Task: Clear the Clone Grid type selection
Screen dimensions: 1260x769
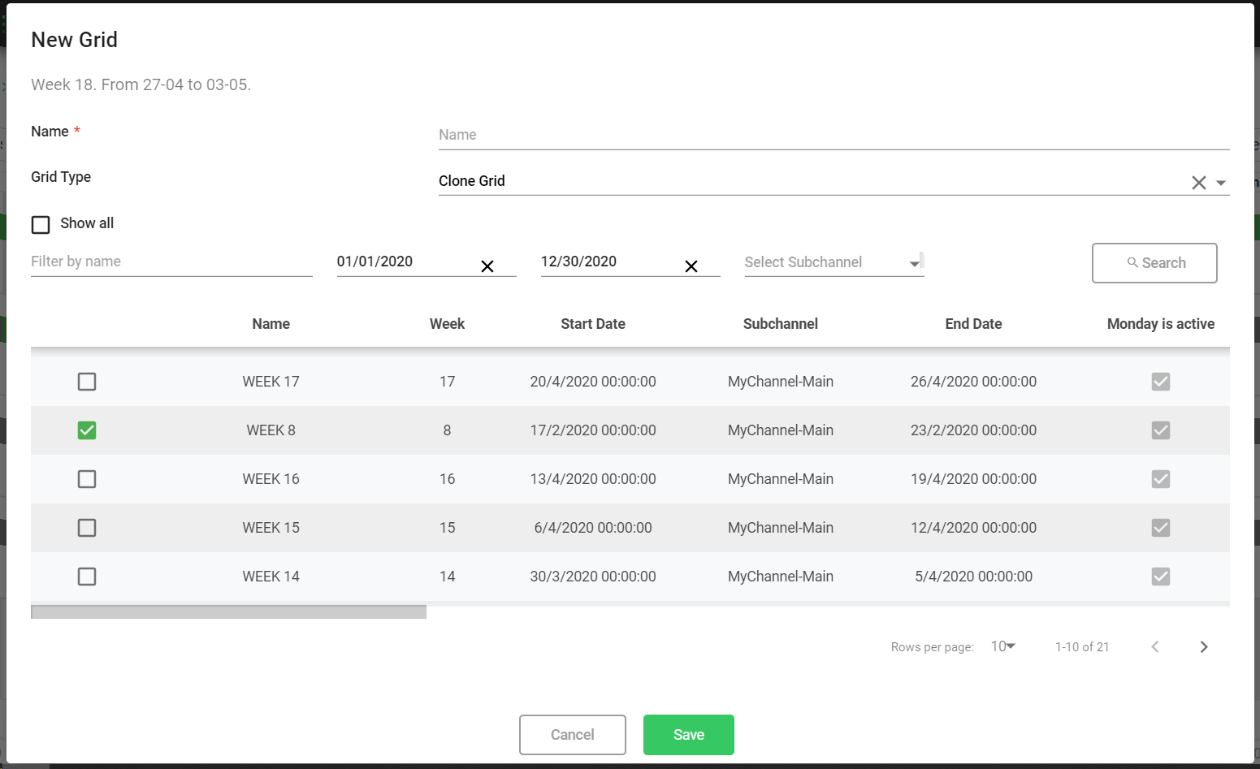Action: pos(1198,183)
